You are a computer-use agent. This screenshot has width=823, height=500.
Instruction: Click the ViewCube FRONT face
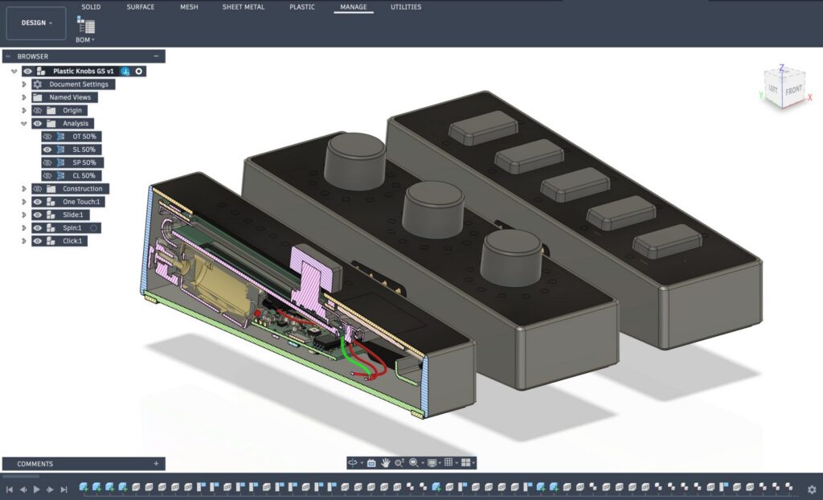(x=794, y=90)
